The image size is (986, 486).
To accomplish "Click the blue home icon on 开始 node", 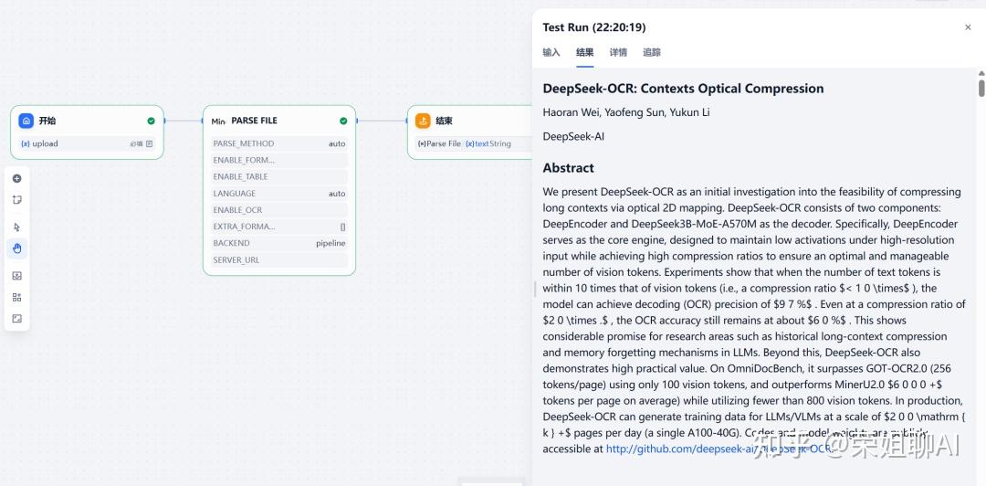I will point(26,121).
